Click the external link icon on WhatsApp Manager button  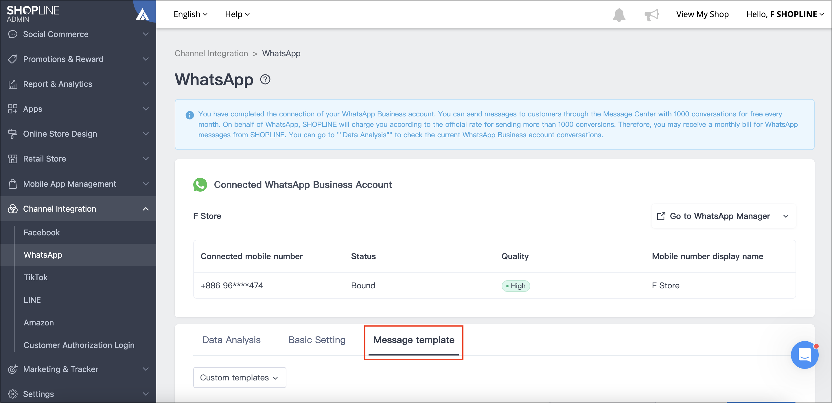661,216
